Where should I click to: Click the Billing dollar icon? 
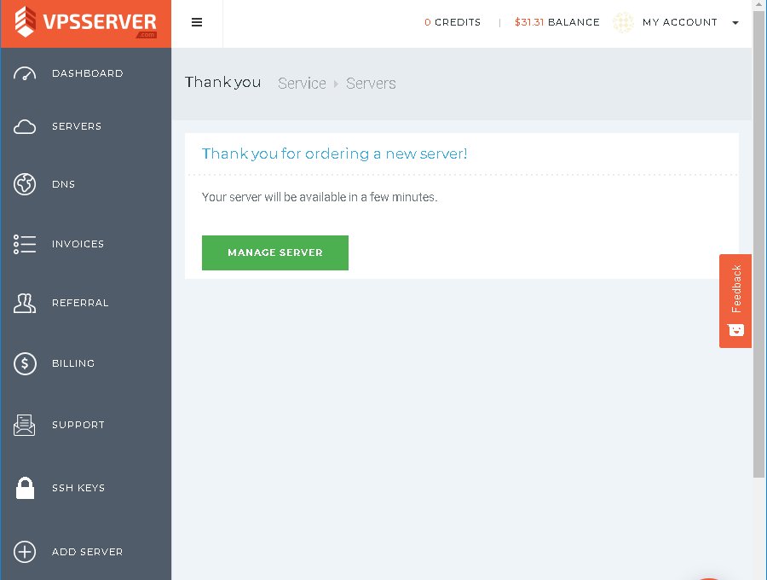click(x=25, y=363)
